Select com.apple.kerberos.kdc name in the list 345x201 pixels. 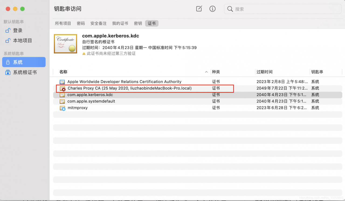pyautogui.click(x=90, y=95)
